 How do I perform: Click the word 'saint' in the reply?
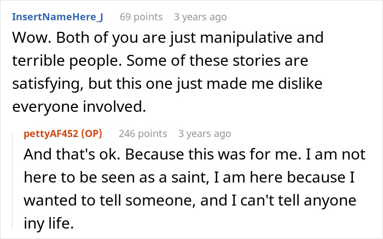tap(189, 178)
